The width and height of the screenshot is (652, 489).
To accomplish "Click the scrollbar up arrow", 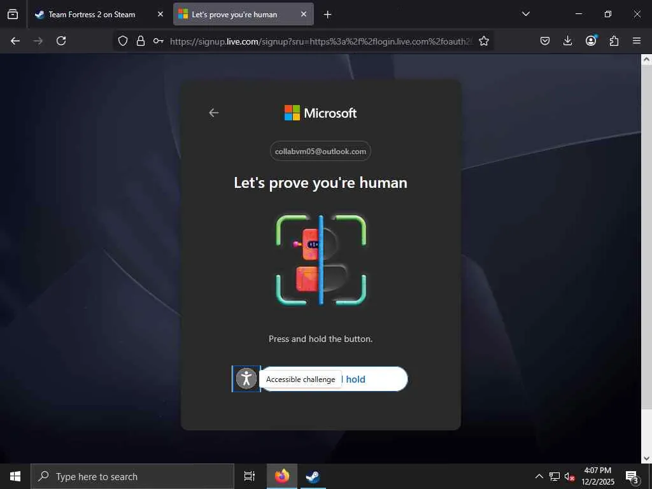I will 646,59.
